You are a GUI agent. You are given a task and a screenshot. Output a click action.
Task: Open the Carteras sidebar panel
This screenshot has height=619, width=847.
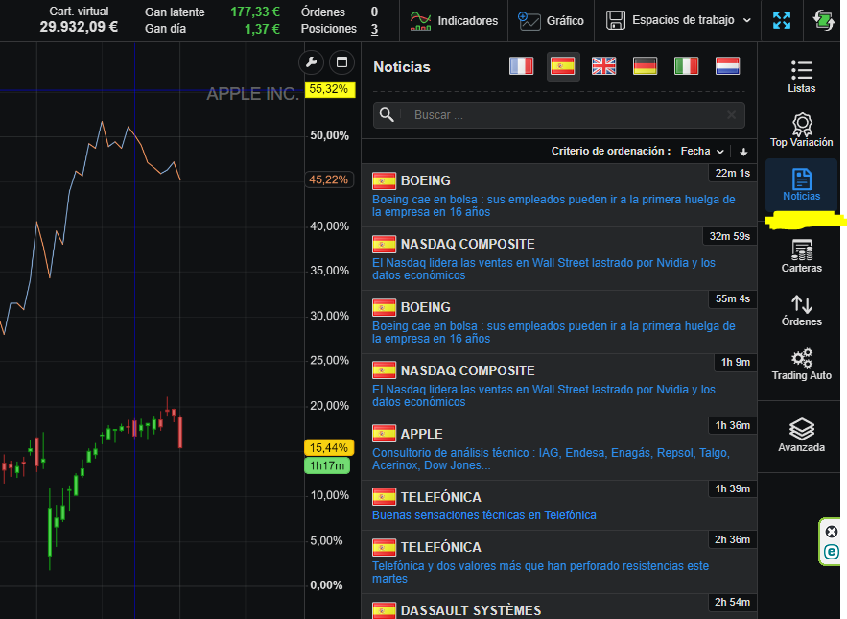click(802, 255)
